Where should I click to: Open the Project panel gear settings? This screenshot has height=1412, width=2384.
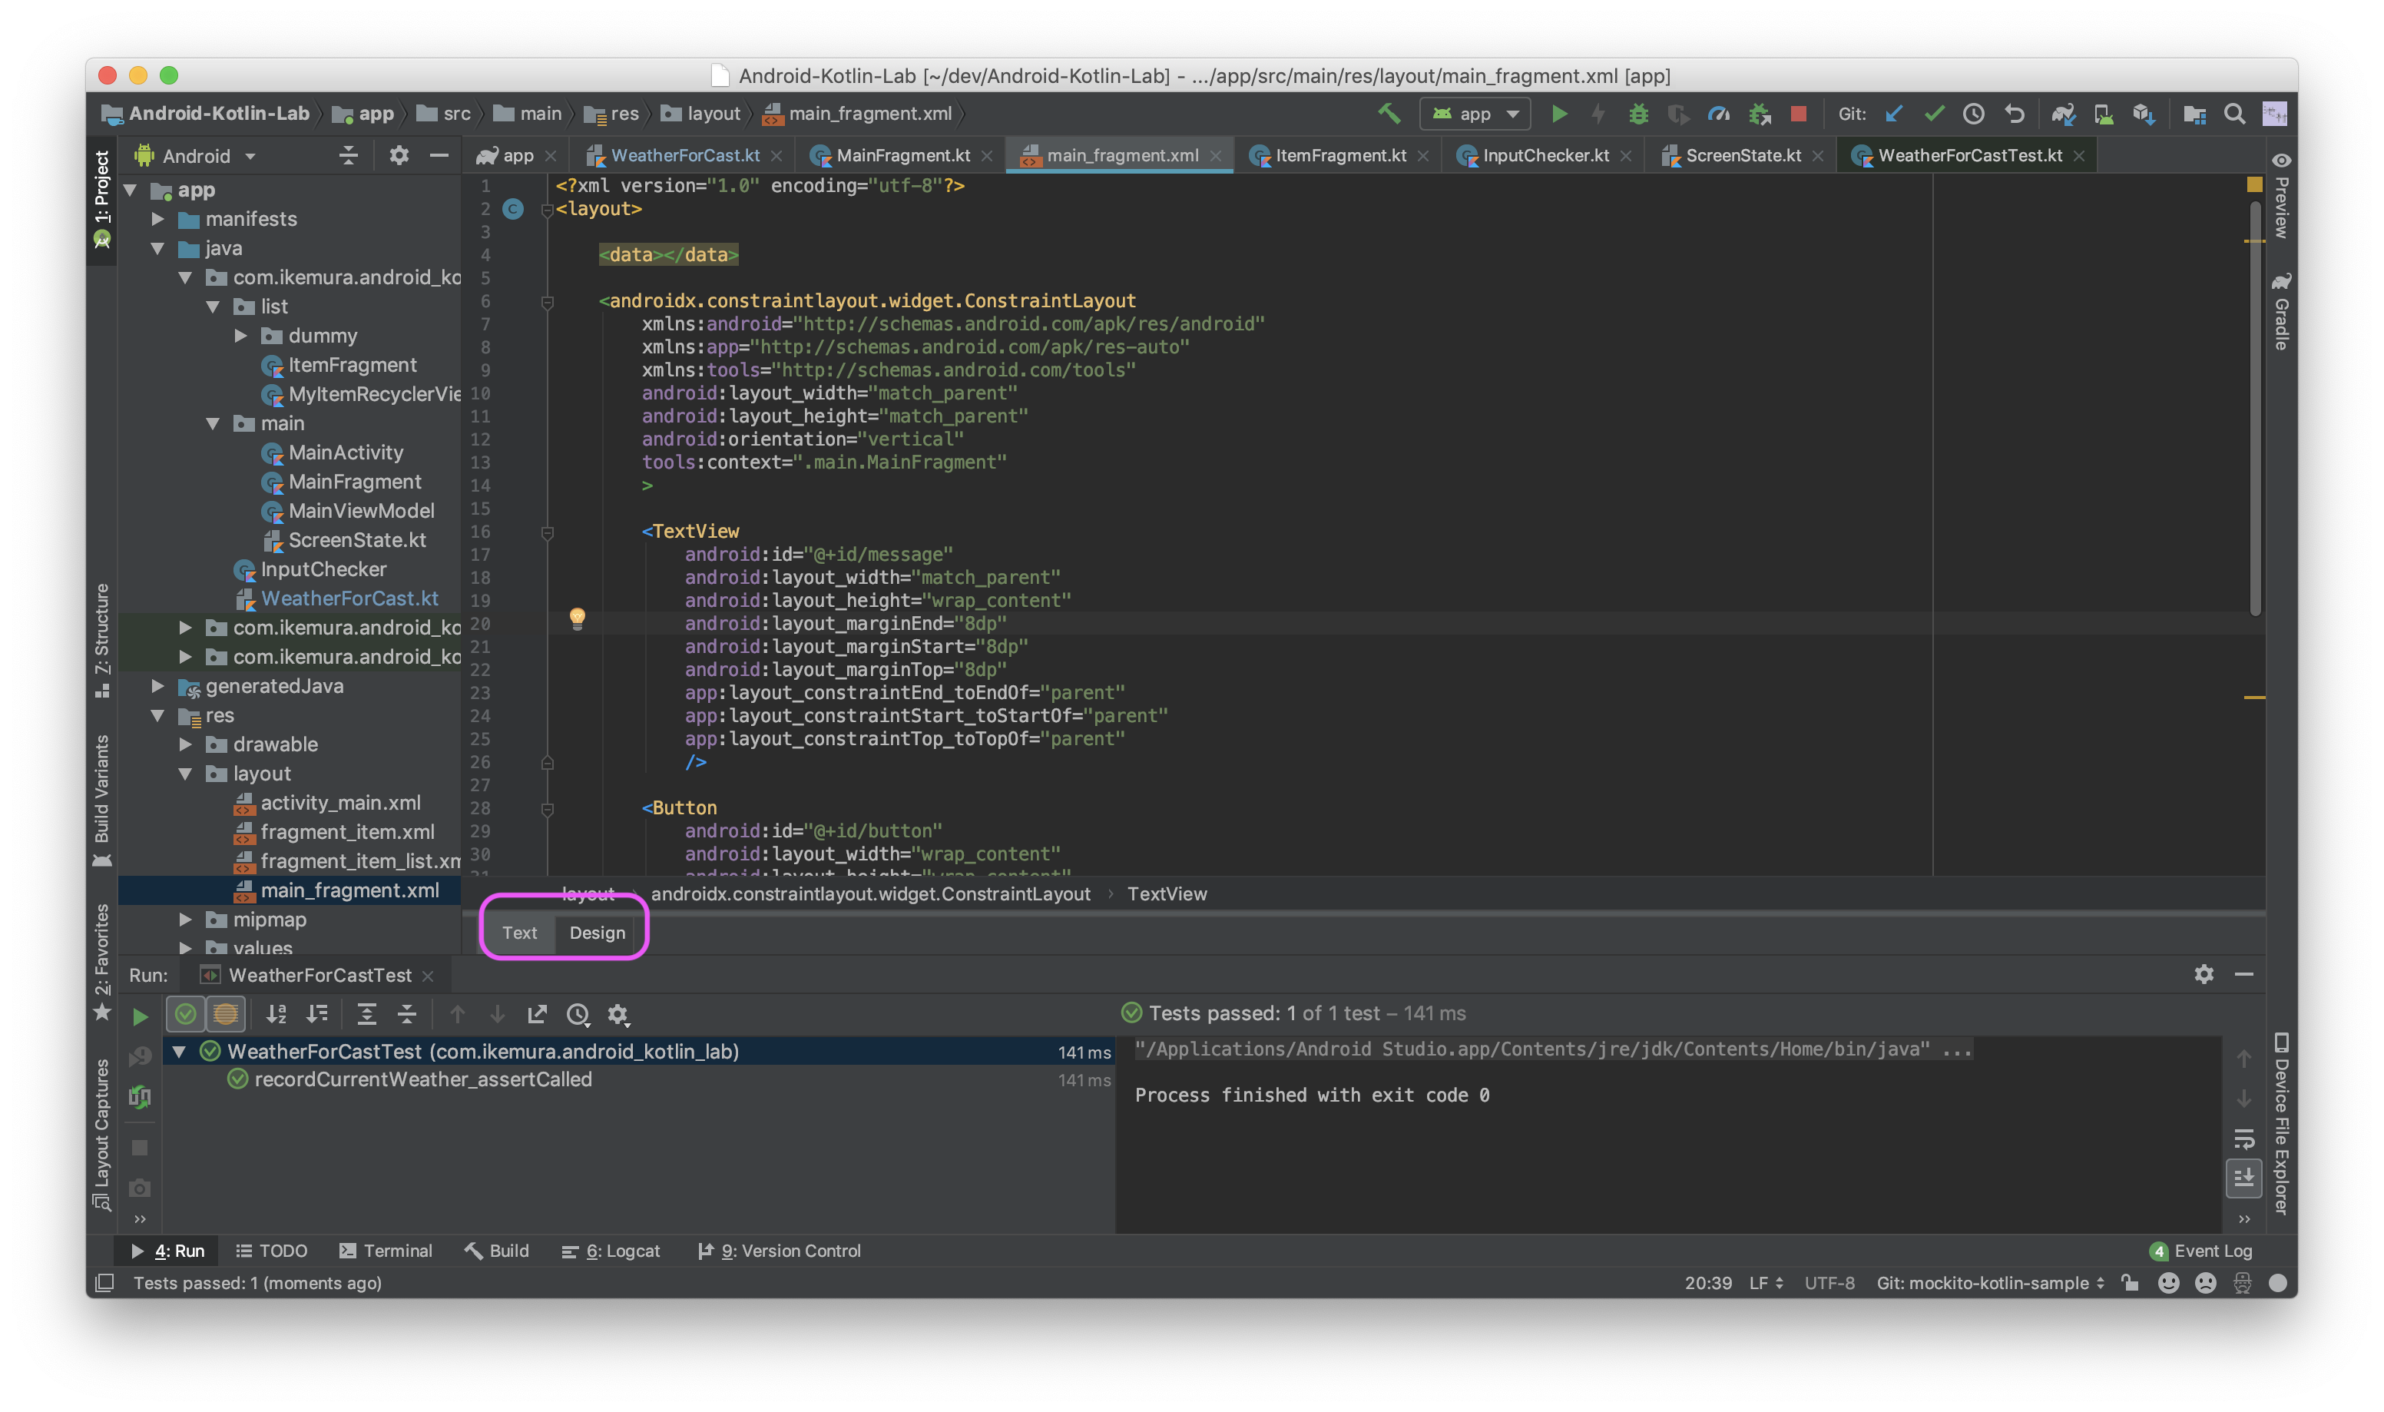click(x=399, y=156)
